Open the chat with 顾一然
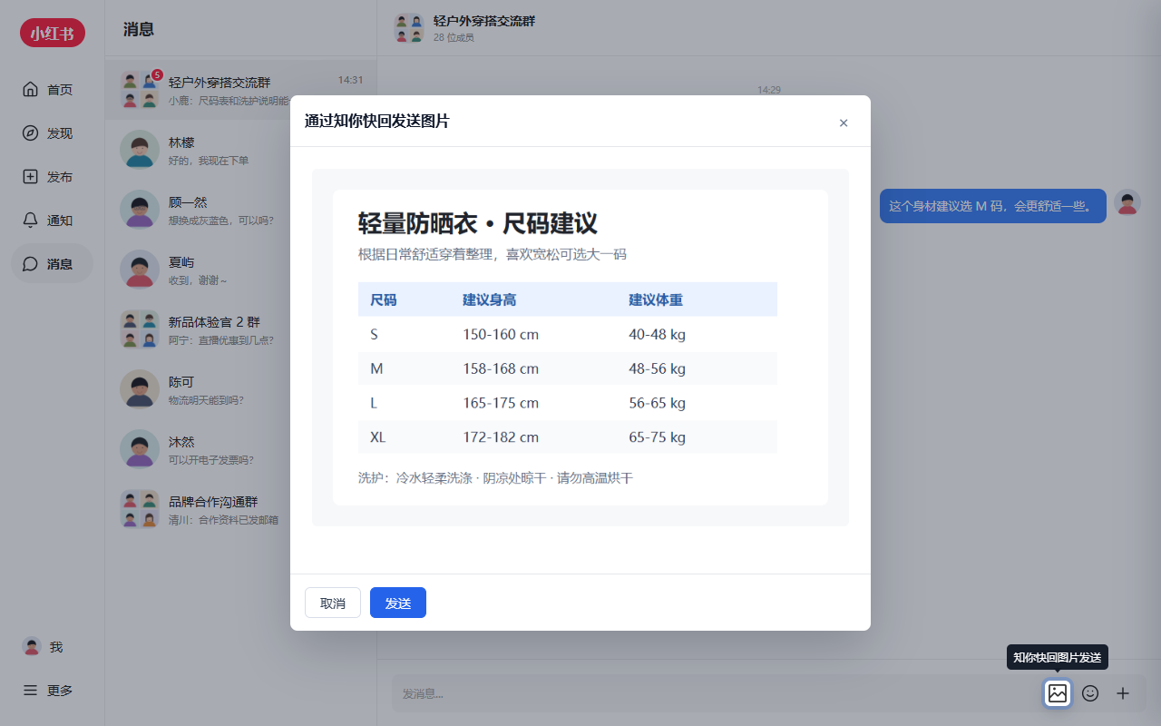This screenshot has height=726, width=1161. (x=242, y=210)
